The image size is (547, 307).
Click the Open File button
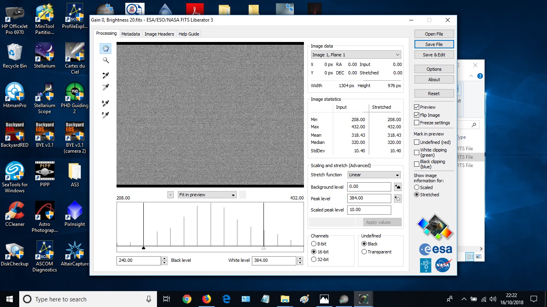(434, 34)
